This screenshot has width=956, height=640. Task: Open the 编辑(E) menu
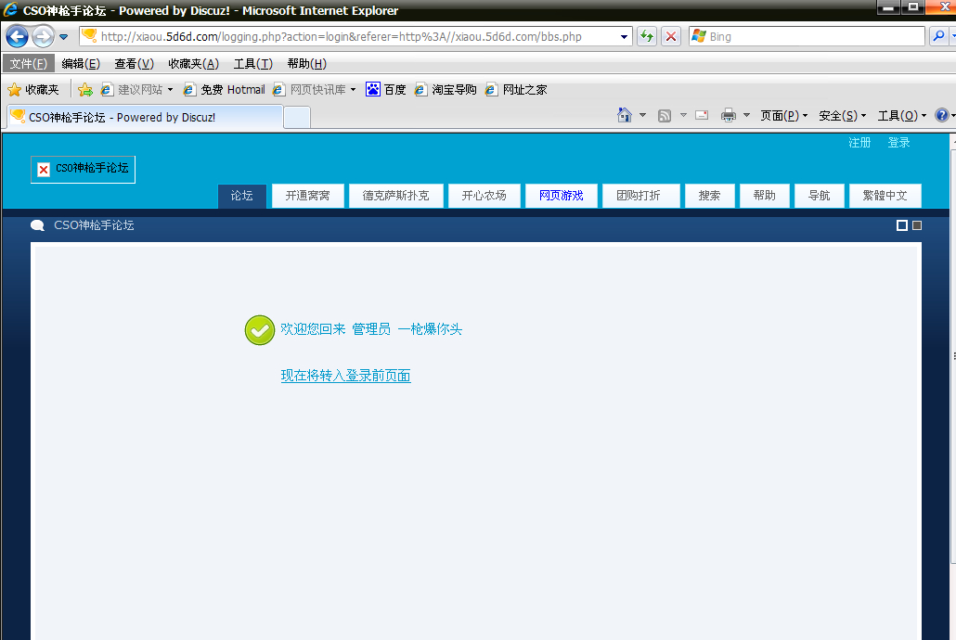pos(81,63)
